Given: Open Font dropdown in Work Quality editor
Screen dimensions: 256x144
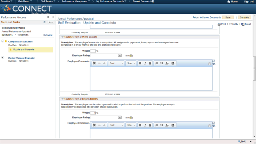Looking at the screenshot, I should coord(116,63).
